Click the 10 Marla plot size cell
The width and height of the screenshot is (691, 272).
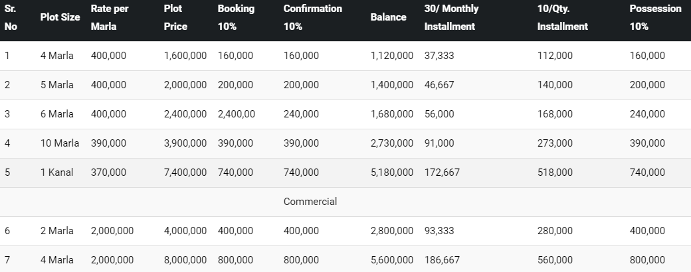point(59,143)
